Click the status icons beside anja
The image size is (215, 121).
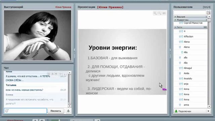pos(181,84)
